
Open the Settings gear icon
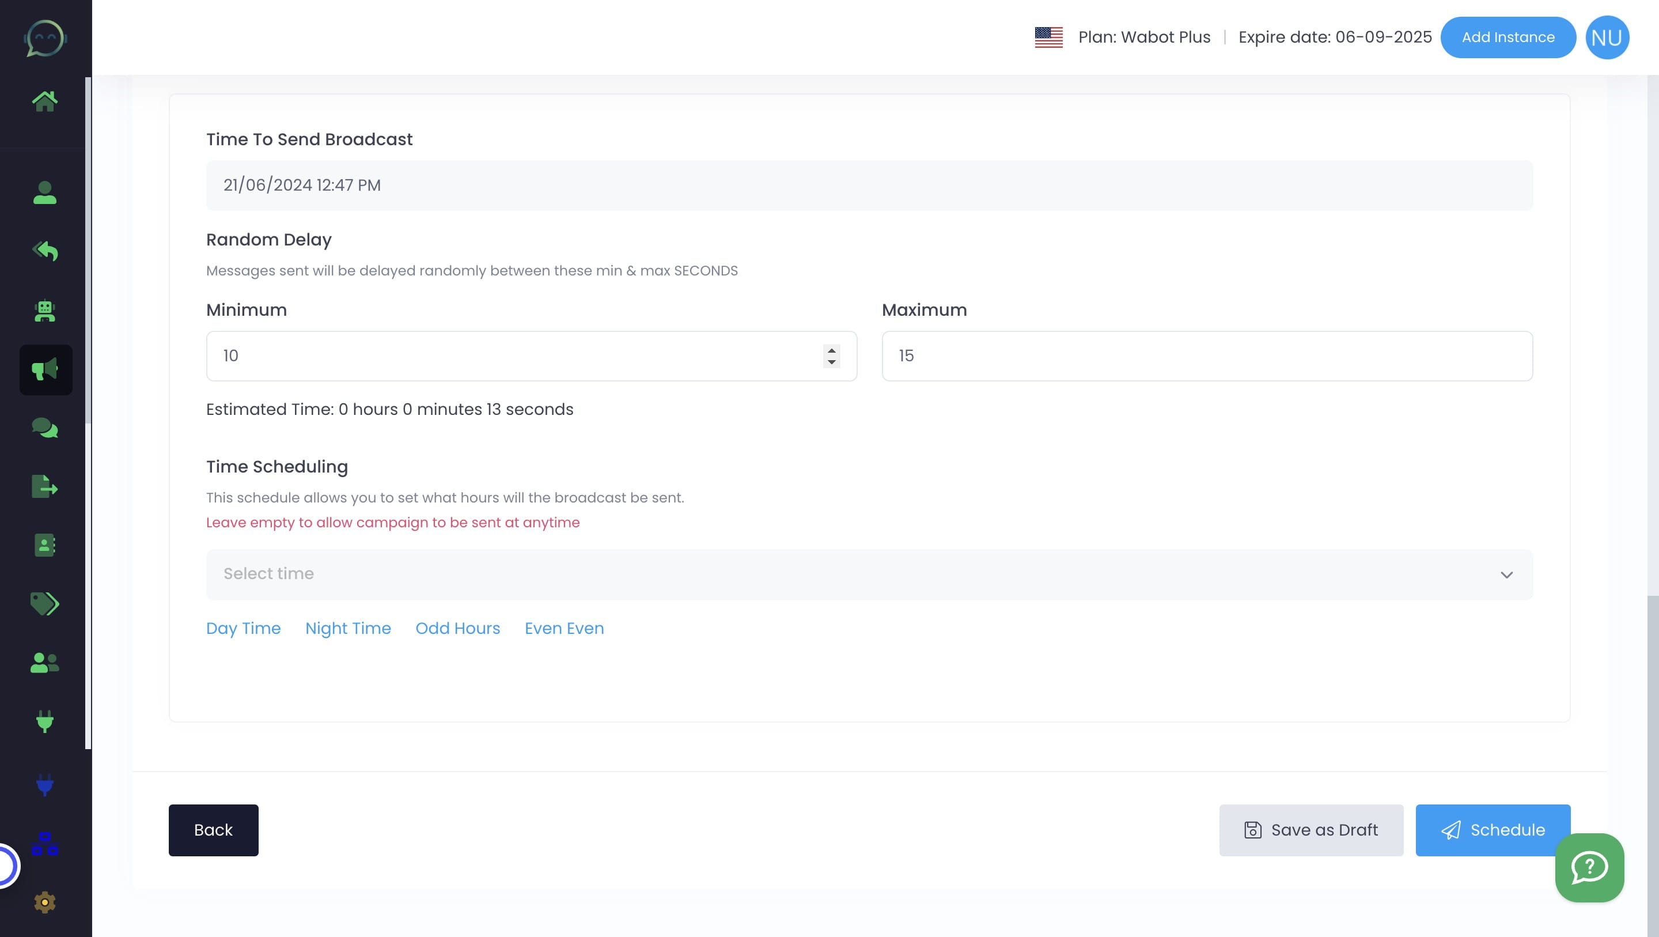click(x=46, y=903)
